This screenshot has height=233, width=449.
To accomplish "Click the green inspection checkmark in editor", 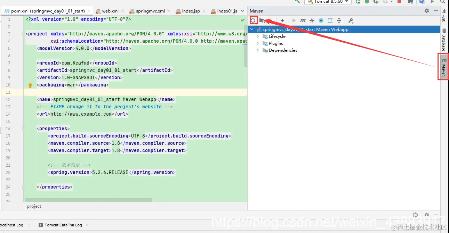I will point(243,20).
